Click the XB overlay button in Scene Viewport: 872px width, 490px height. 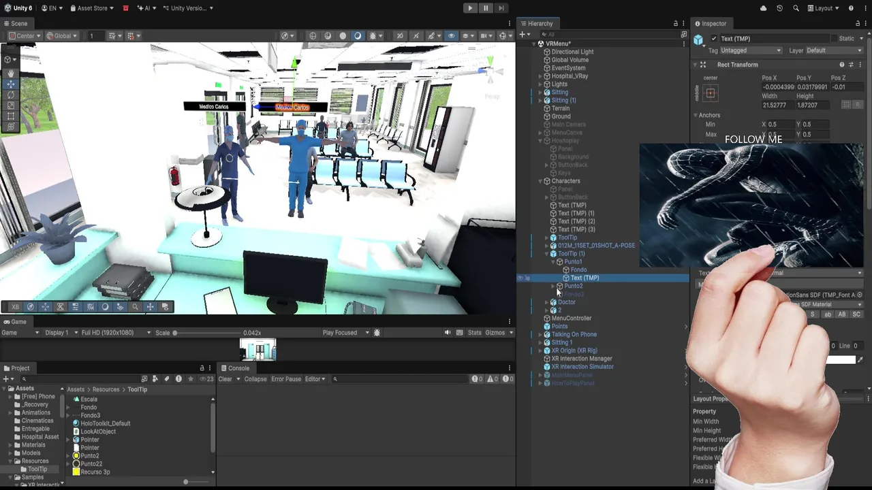point(15,307)
